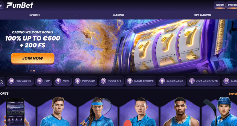Click the Log In button

220,5
